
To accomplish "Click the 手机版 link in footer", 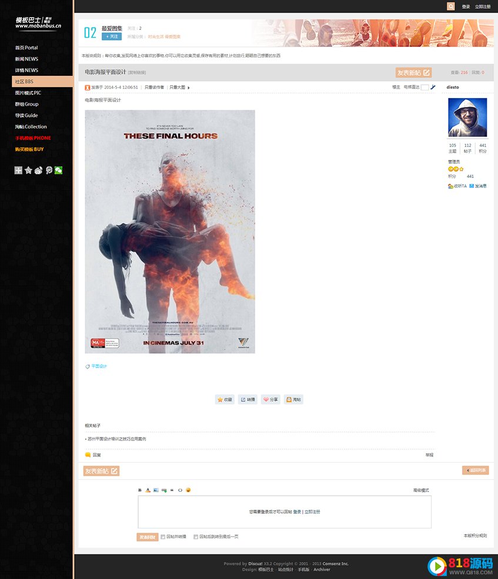I will [303, 570].
